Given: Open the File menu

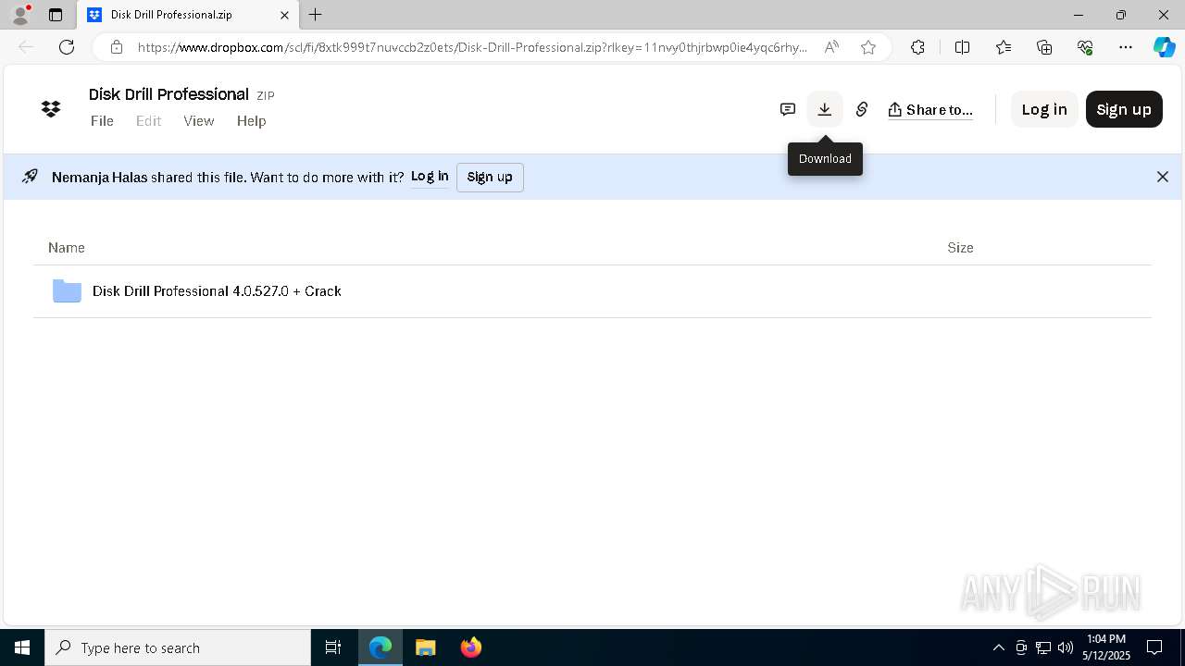Looking at the screenshot, I should [102, 121].
